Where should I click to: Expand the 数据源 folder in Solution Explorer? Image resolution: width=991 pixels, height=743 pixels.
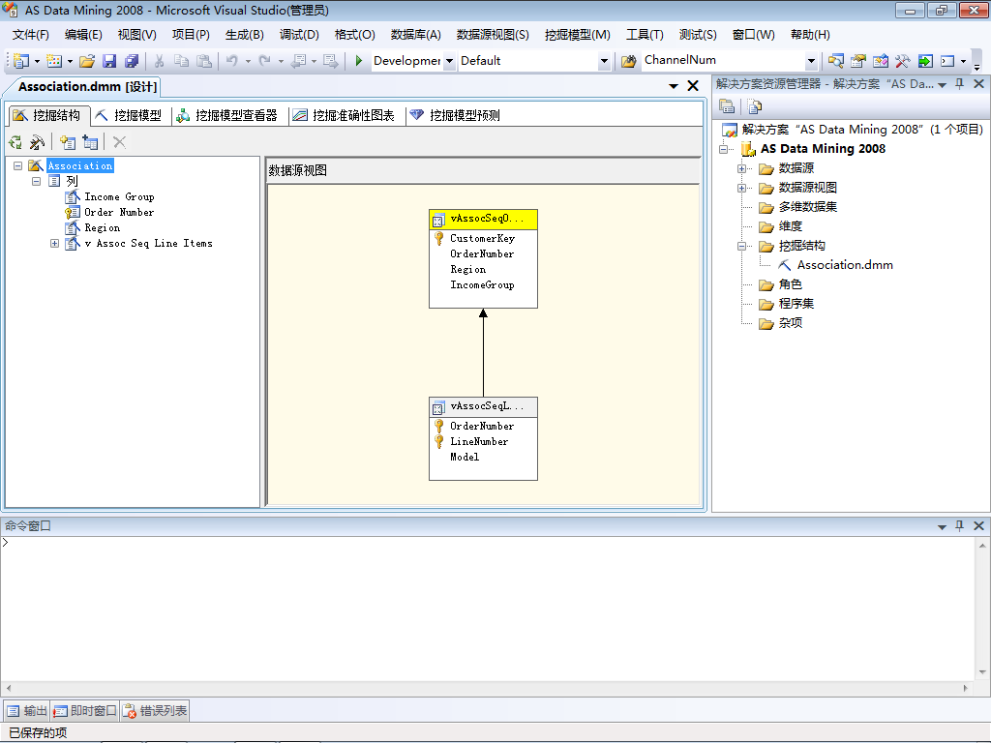(742, 168)
